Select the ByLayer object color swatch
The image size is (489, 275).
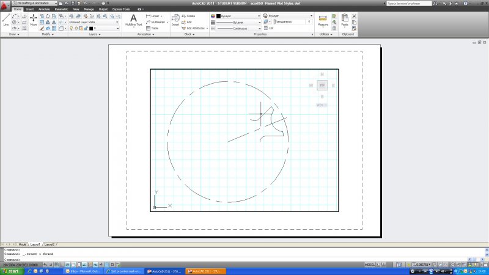click(x=218, y=16)
